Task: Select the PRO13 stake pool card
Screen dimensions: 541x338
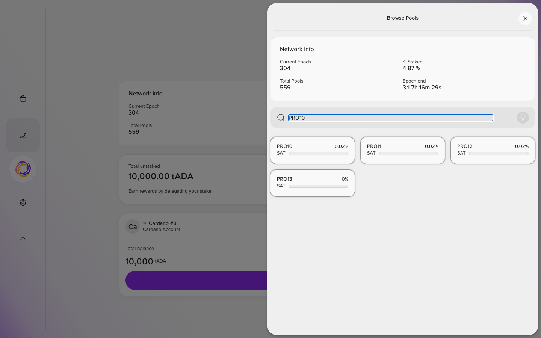Action: pos(313,183)
